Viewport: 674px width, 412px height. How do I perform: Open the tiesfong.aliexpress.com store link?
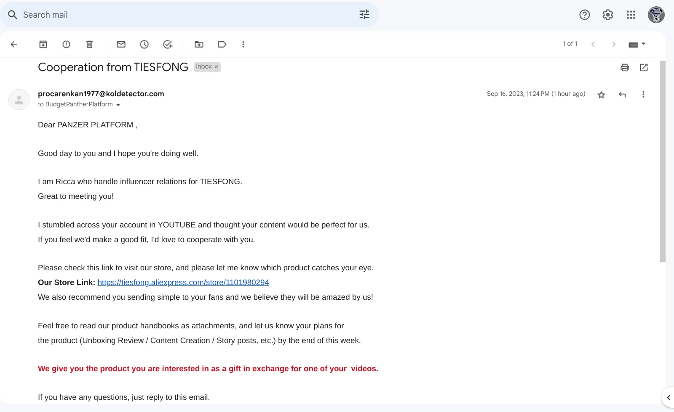tap(183, 283)
